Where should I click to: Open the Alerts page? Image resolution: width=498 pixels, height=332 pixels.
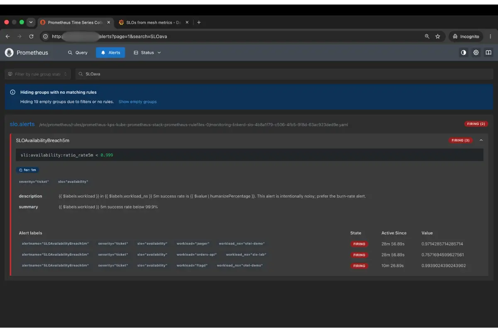pos(110,53)
